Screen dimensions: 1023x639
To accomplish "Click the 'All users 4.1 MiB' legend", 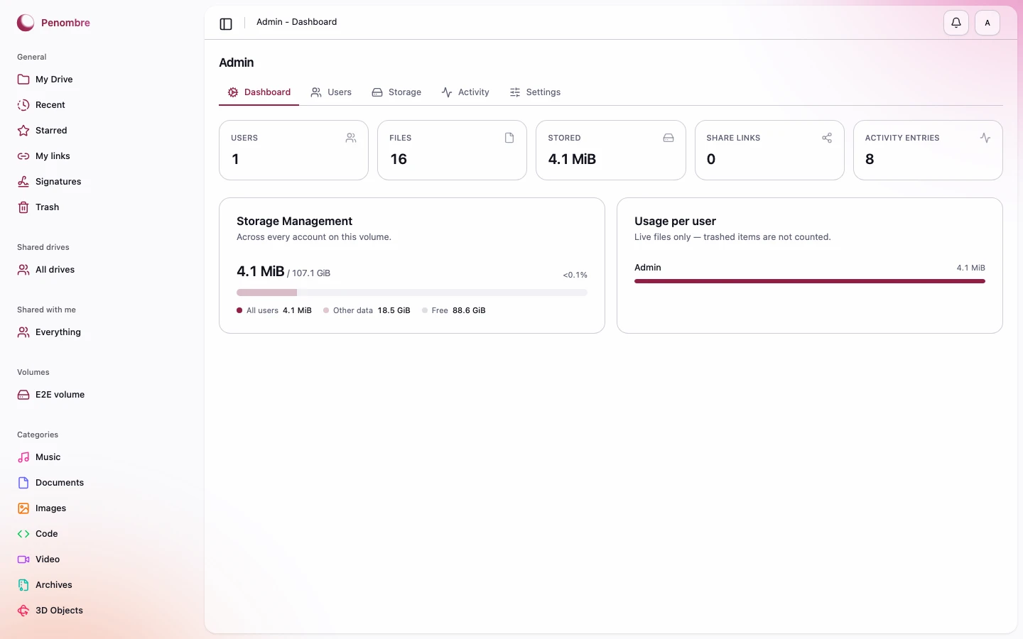I will coord(274,310).
